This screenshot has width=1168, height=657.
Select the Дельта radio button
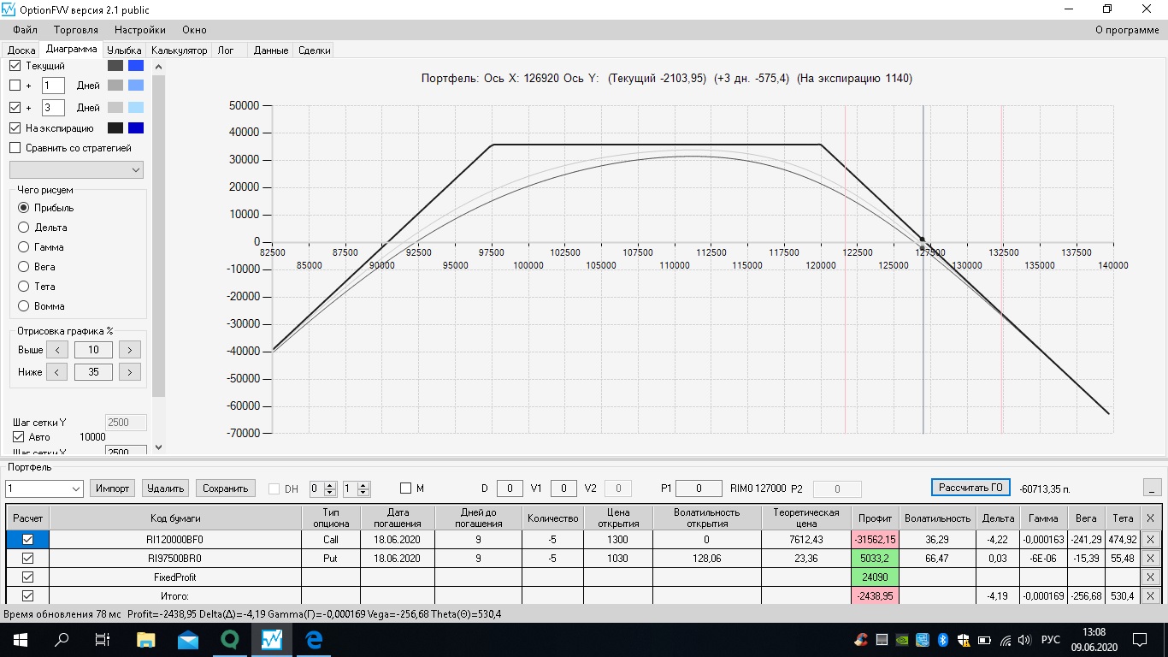tap(24, 228)
